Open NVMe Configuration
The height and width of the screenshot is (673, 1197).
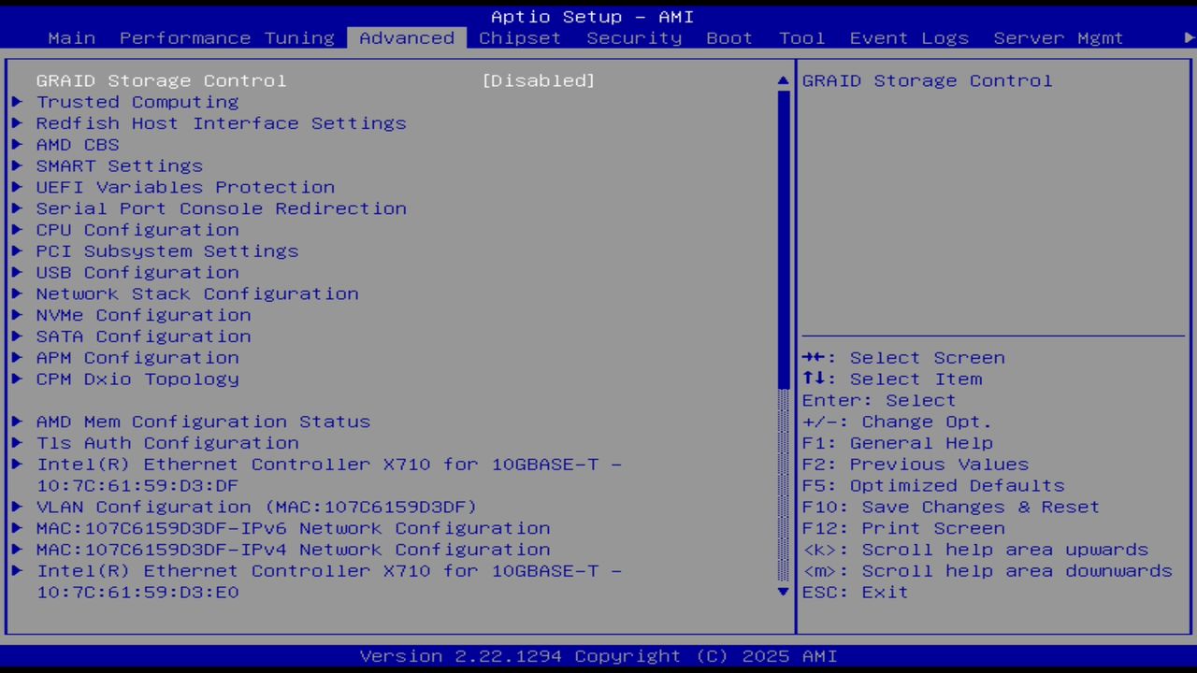(143, 315)
